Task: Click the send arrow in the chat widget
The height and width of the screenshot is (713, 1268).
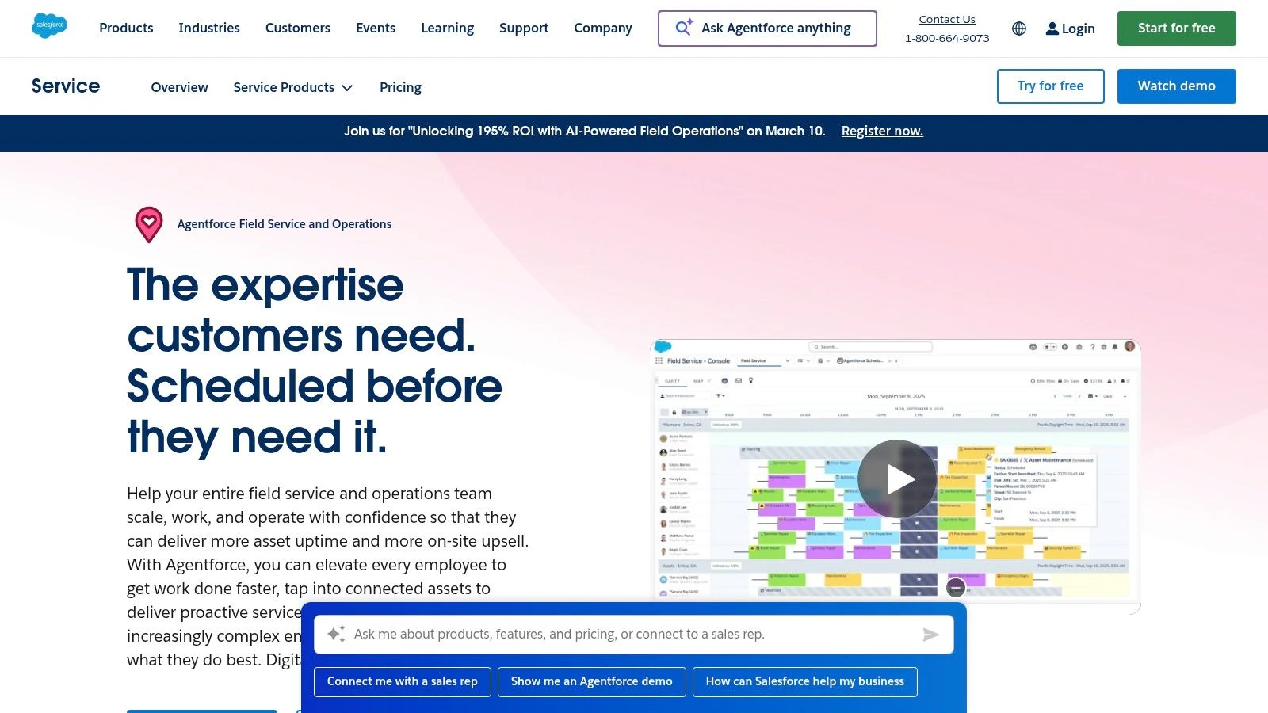Action: point(930,634)
